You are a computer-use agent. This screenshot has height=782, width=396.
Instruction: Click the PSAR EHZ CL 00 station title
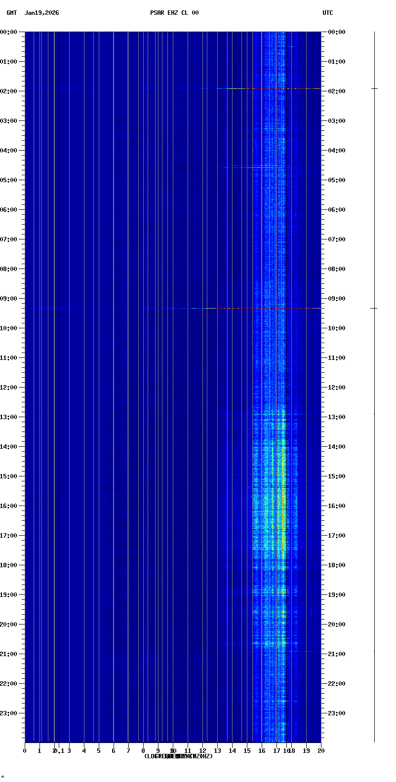[174, 13]
